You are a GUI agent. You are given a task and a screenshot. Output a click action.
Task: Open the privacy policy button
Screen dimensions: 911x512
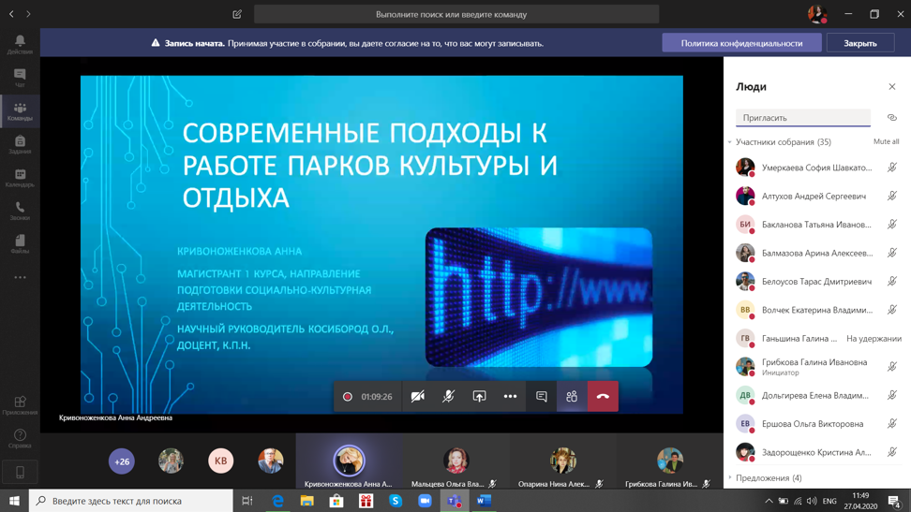click(x=741, y=43)
